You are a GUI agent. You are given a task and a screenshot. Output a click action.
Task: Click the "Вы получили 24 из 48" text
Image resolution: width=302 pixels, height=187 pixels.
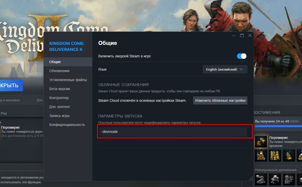coord(272,121)
